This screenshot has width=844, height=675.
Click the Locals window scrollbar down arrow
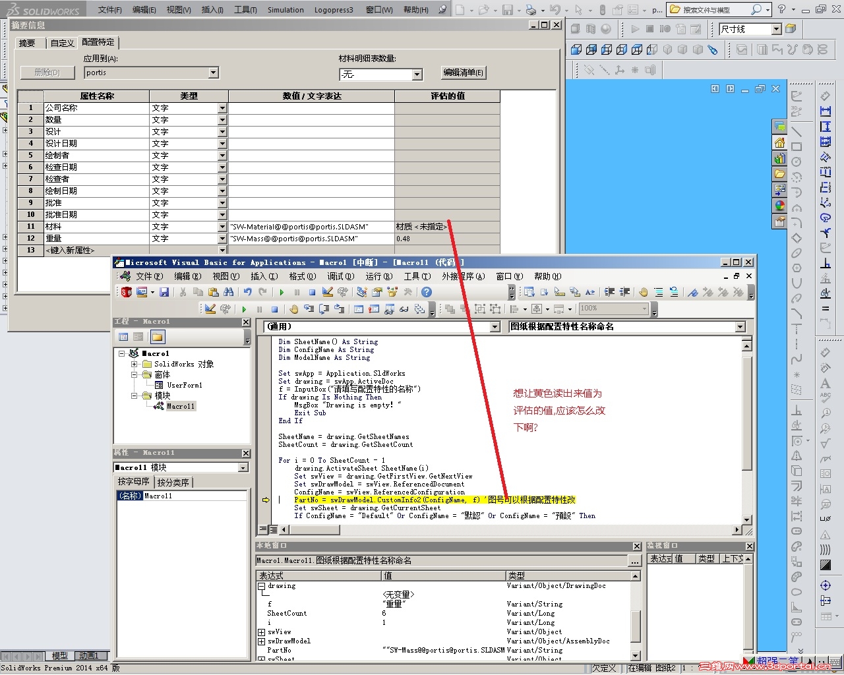pos(636,655)
